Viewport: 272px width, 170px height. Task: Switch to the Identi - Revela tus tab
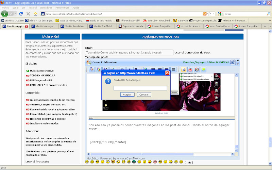(73, 27)
